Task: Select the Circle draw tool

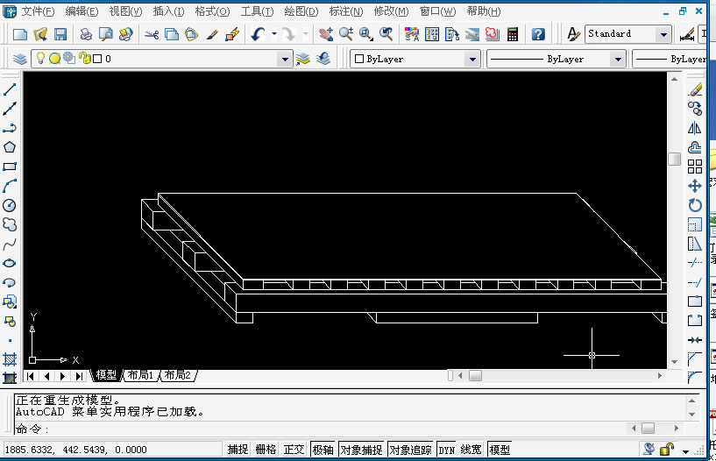Action: click(x=10, y=205)
